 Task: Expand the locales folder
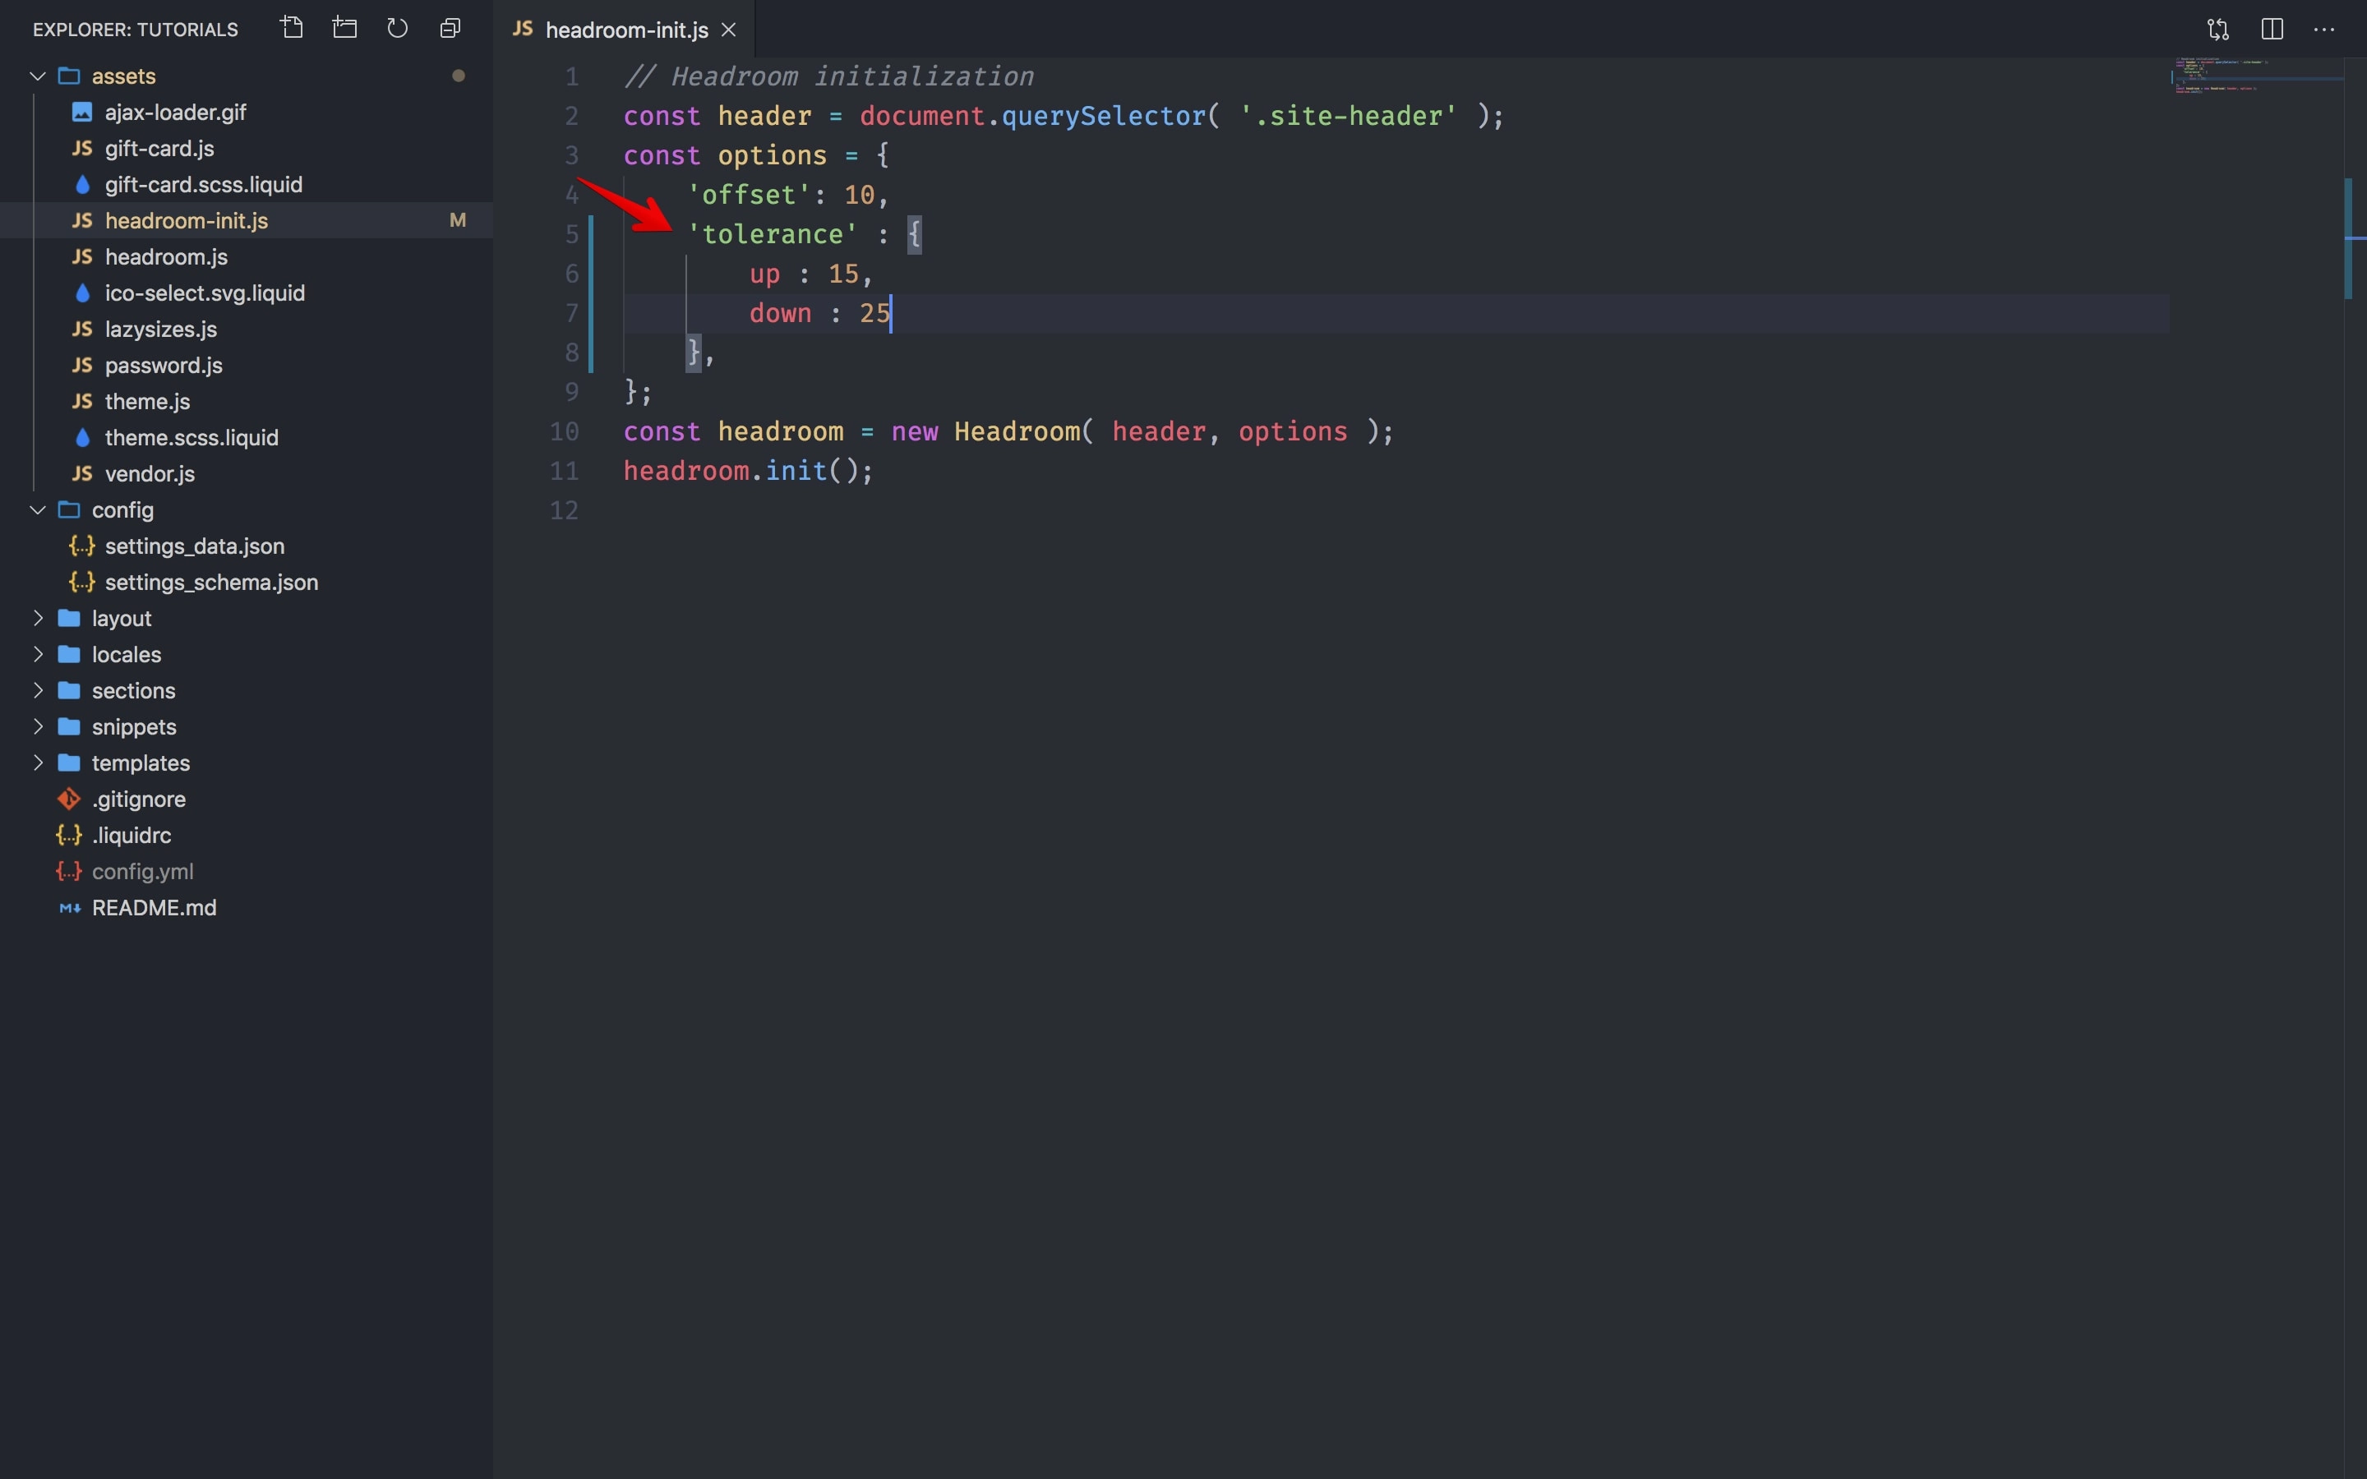pyautogui.click(x=38, y=654)
